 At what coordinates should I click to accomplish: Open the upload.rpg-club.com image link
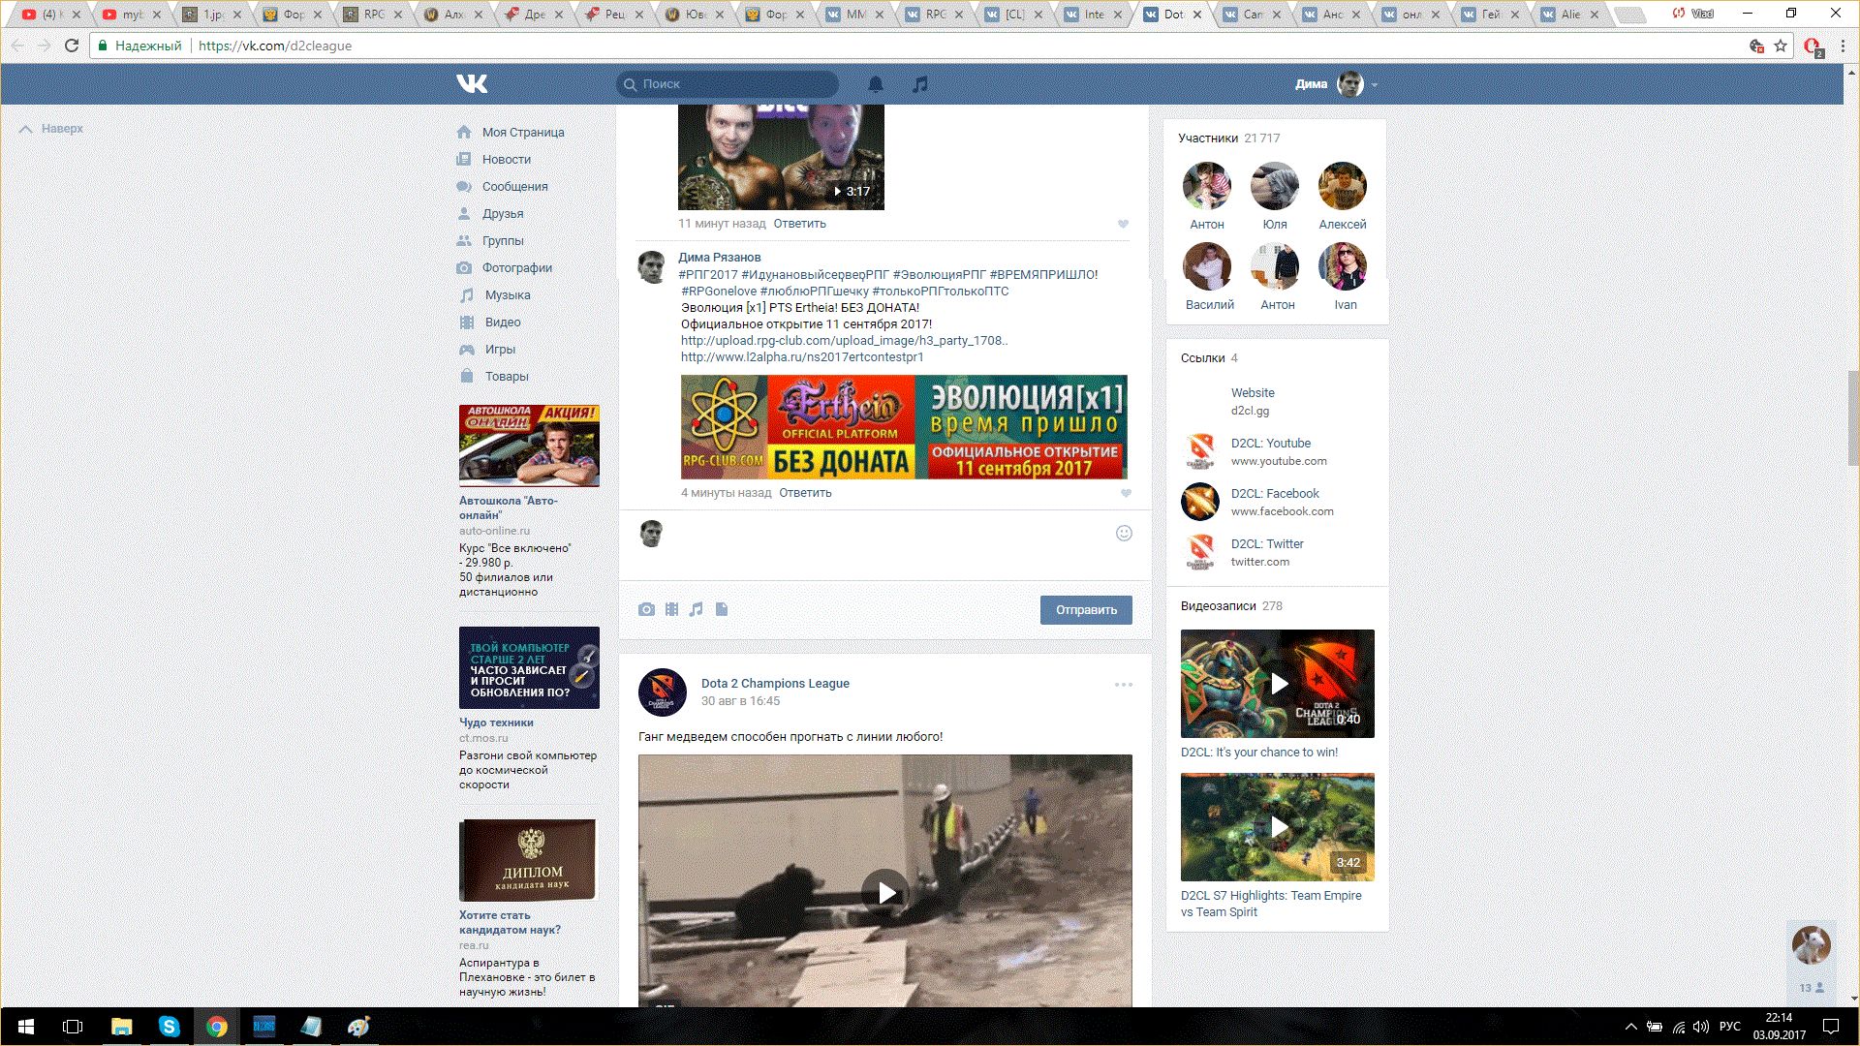pyautogui.click(x=844, y=341)
